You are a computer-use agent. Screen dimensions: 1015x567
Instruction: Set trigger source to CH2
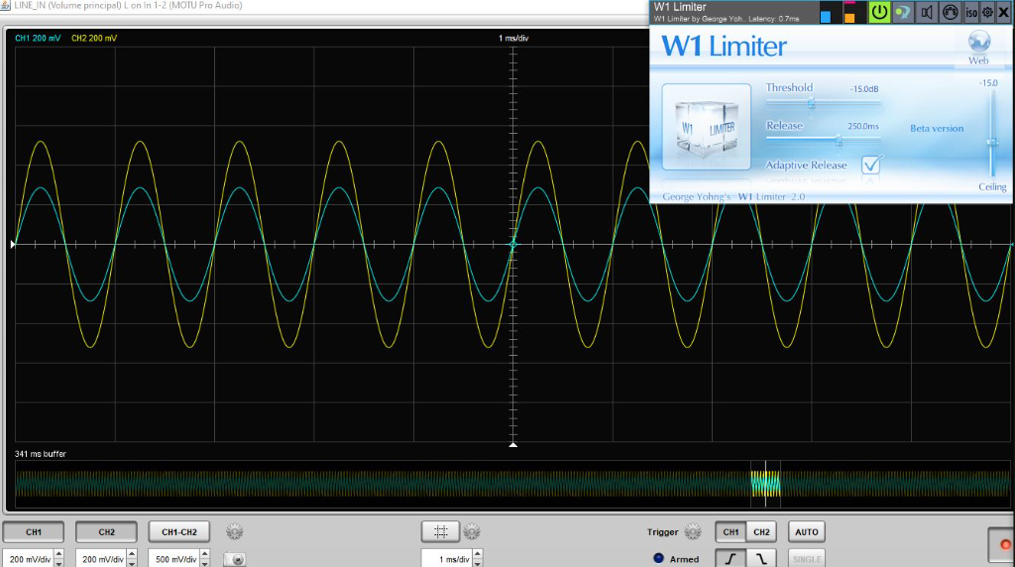760,532
